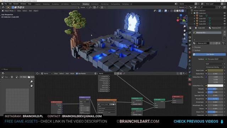227x128 pixels.
Task: Unlink Material.003 with the X icon
Action: 219,43
